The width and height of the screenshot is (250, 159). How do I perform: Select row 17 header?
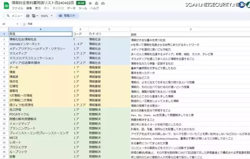click(x=4, y=109)
